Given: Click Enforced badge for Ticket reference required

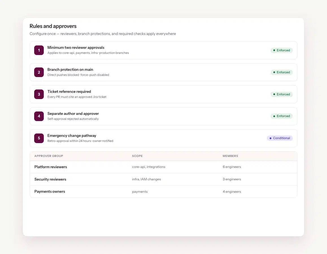Looking at the screenshot, I should [x=282, y=94].
